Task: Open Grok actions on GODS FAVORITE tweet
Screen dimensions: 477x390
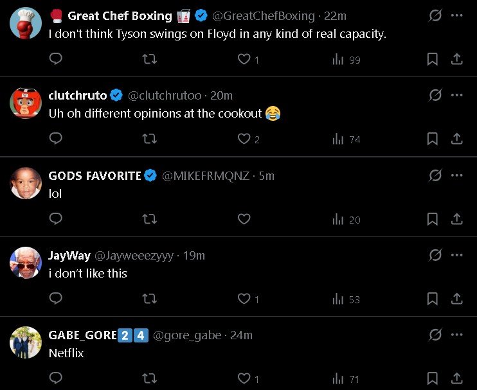Action: coord(435,175)
